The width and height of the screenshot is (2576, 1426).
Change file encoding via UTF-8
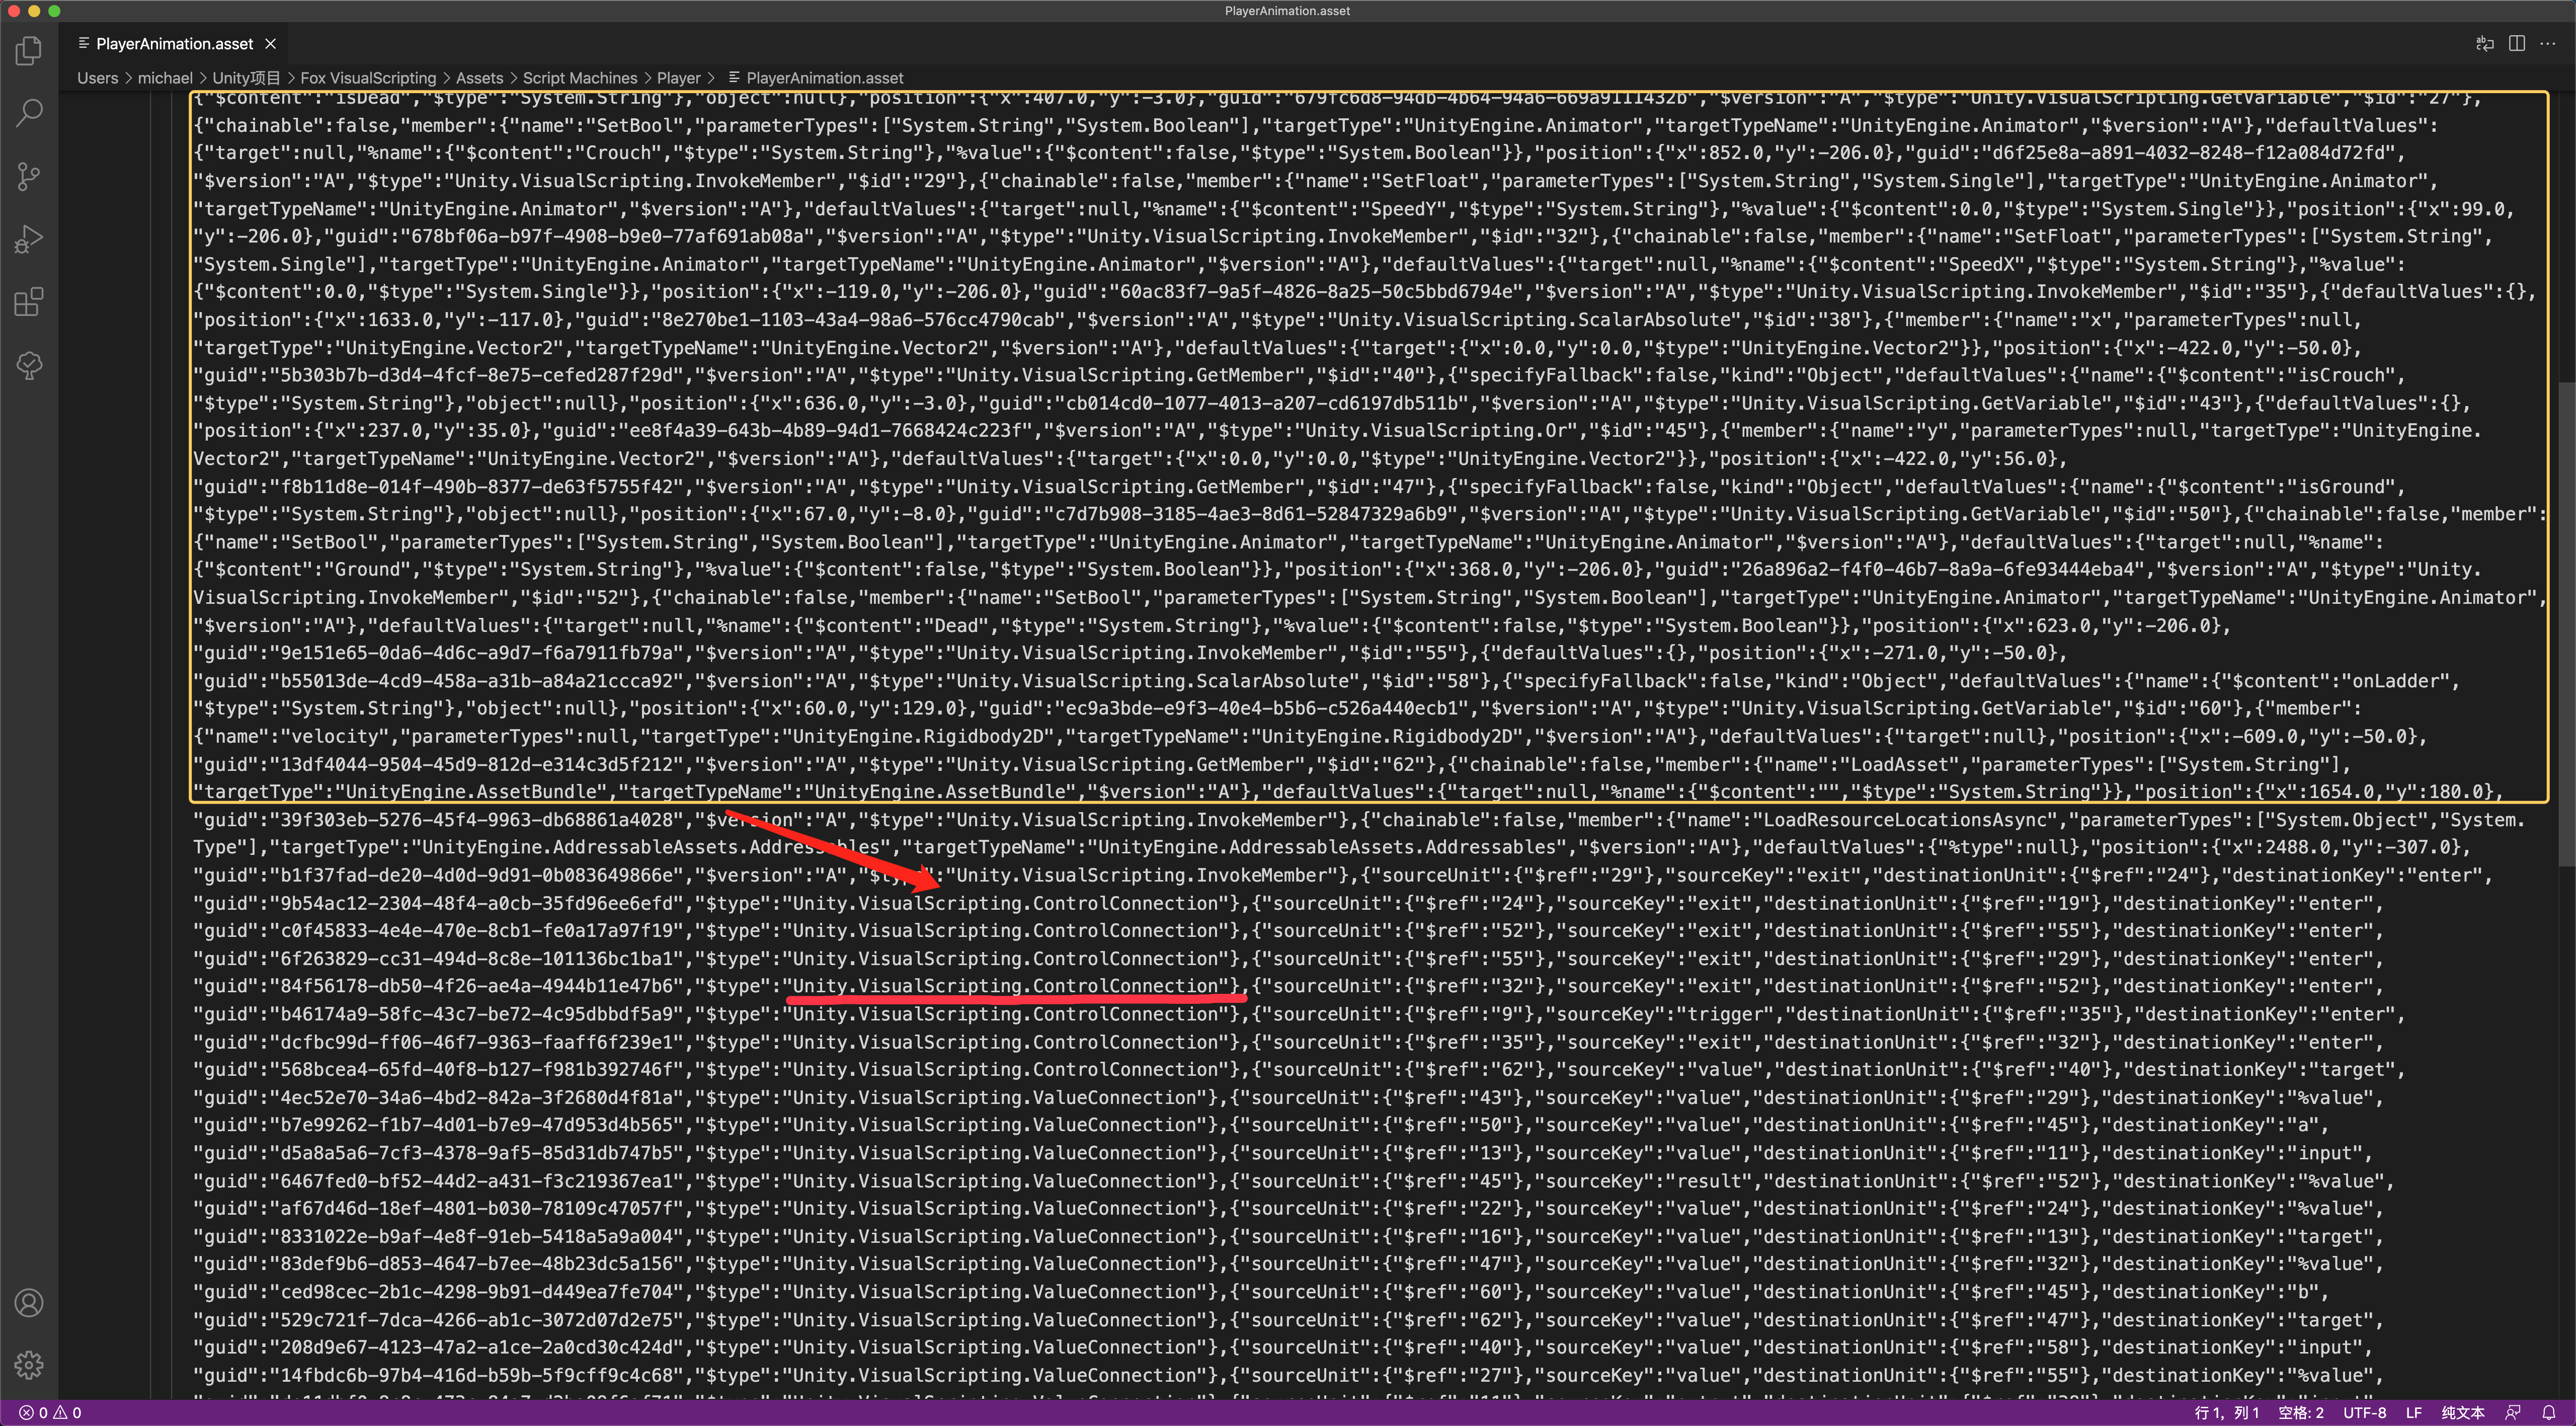pyautogui.click(x=2365, y=1413)
